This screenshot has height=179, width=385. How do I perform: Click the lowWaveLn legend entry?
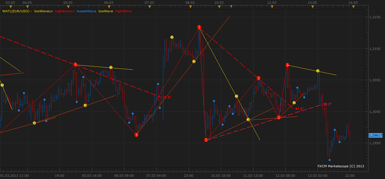pyautogui.click(x=43, y=11)
